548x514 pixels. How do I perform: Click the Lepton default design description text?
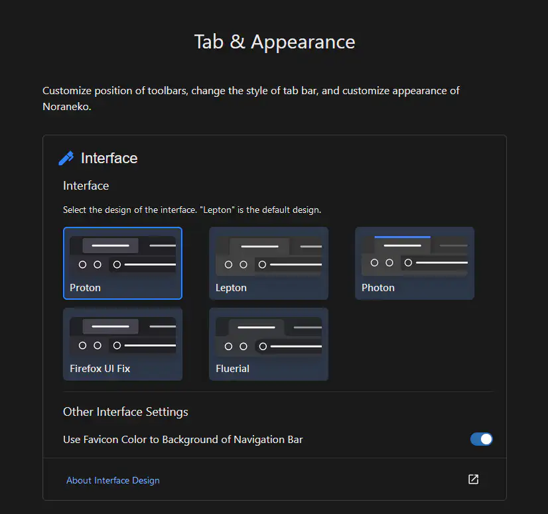192,210
